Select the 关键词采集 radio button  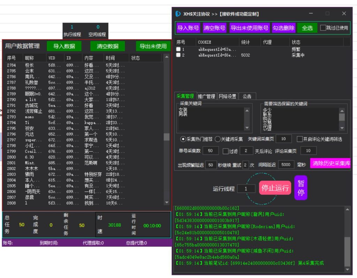click(218, 139)
